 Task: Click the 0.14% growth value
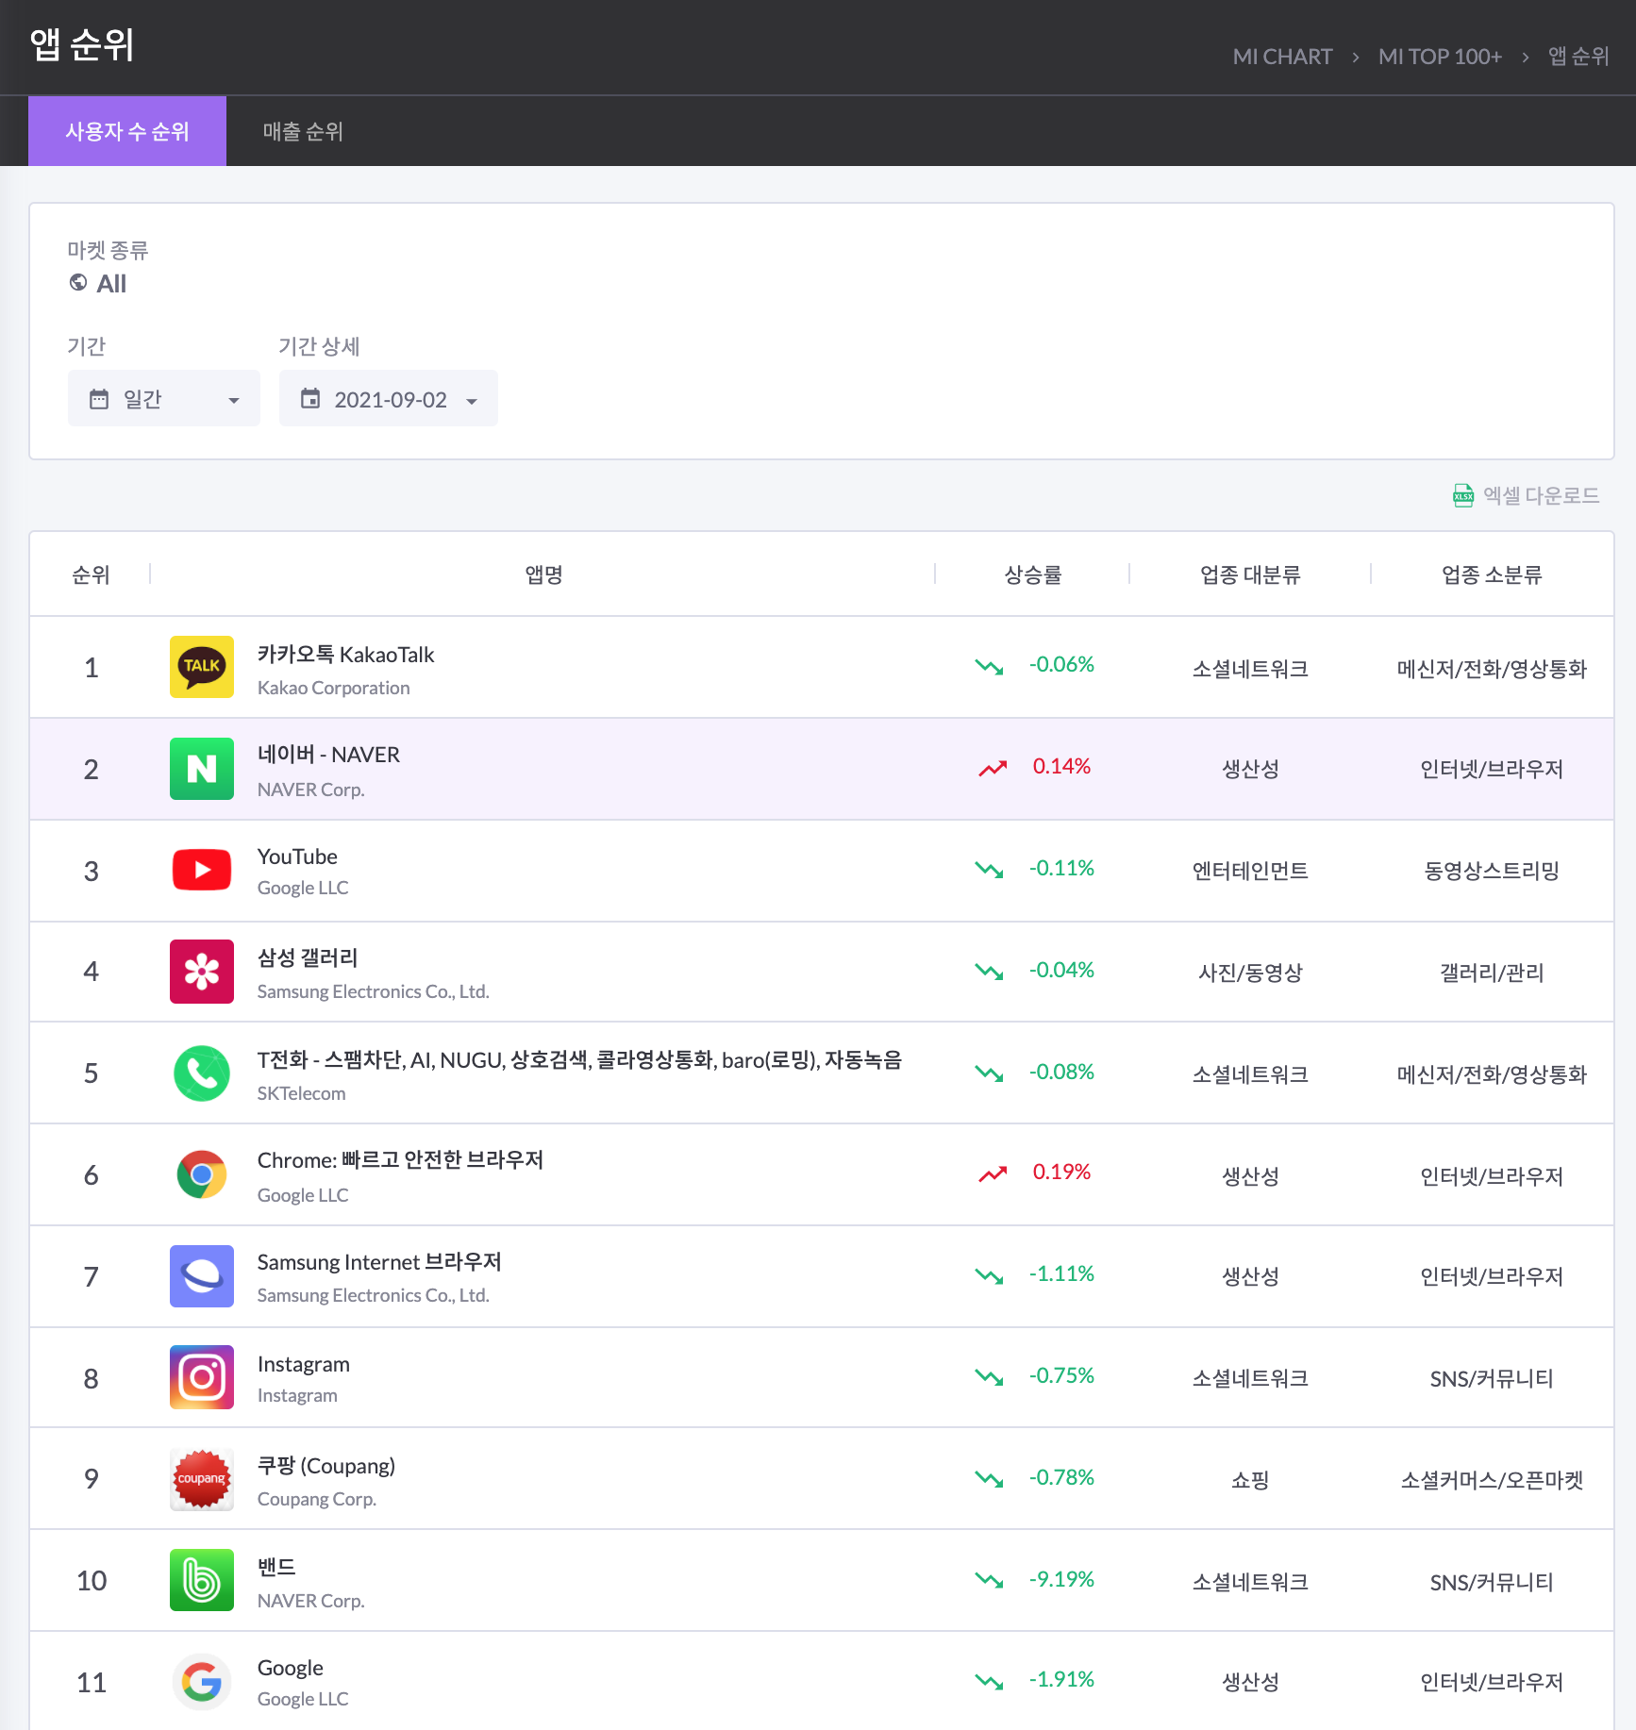1061,766
